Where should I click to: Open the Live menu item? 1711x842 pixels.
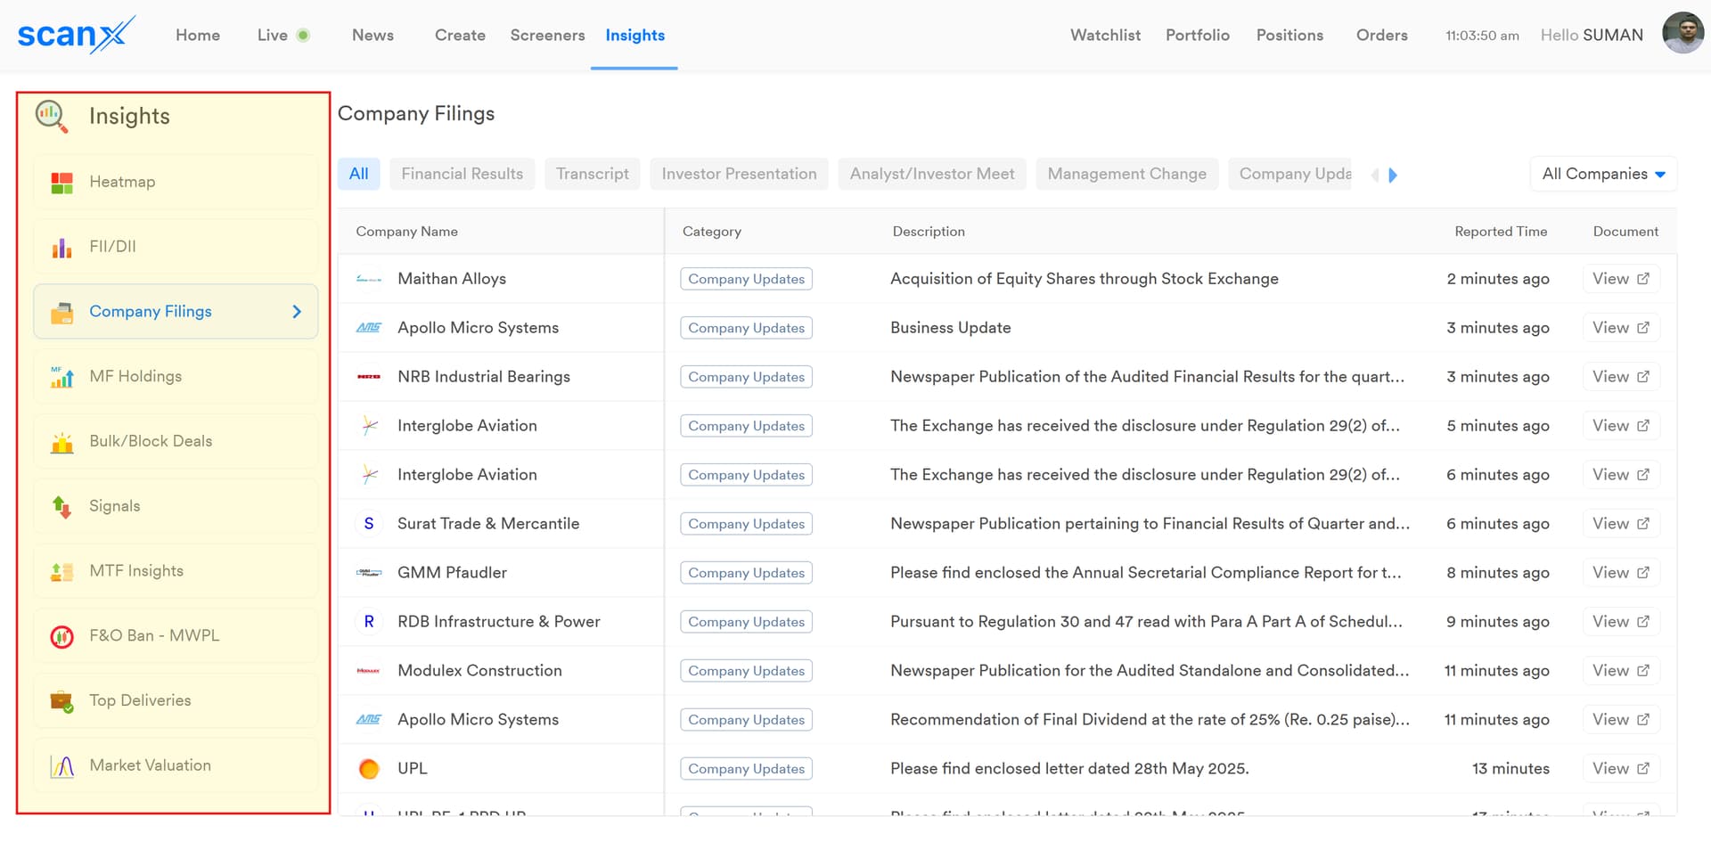273,36
